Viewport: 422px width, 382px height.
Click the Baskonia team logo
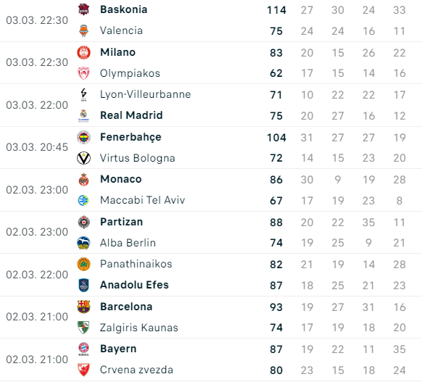pyautogui.click(x=83, y=9)
